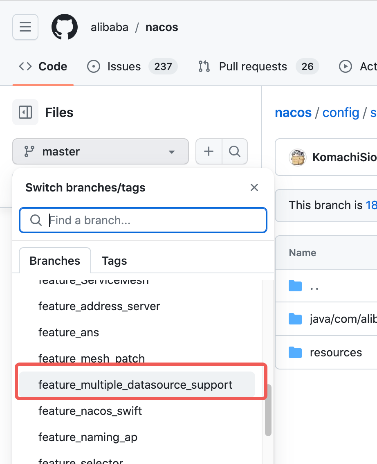Click the search files magnifier icon
The image size is (377, 464).
[x=235, y=151]
